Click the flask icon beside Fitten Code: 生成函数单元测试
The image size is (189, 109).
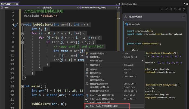(x=87, y=106)
